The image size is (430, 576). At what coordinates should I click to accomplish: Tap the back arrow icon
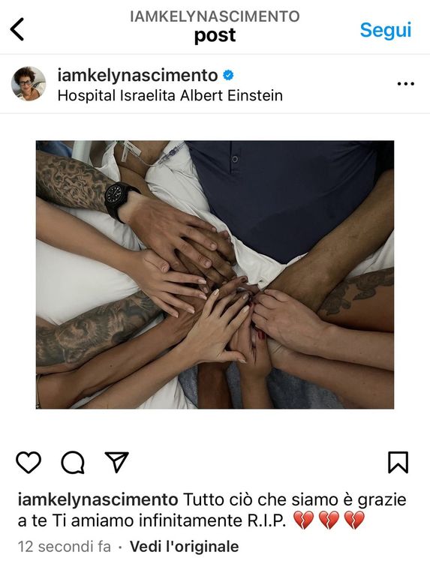click(17, 29)
